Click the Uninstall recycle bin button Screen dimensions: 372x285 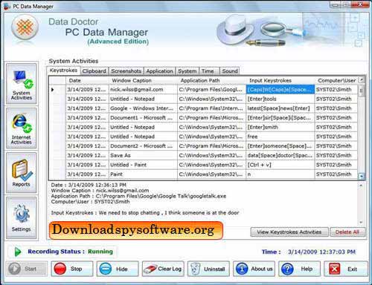[x=208, y=269]
